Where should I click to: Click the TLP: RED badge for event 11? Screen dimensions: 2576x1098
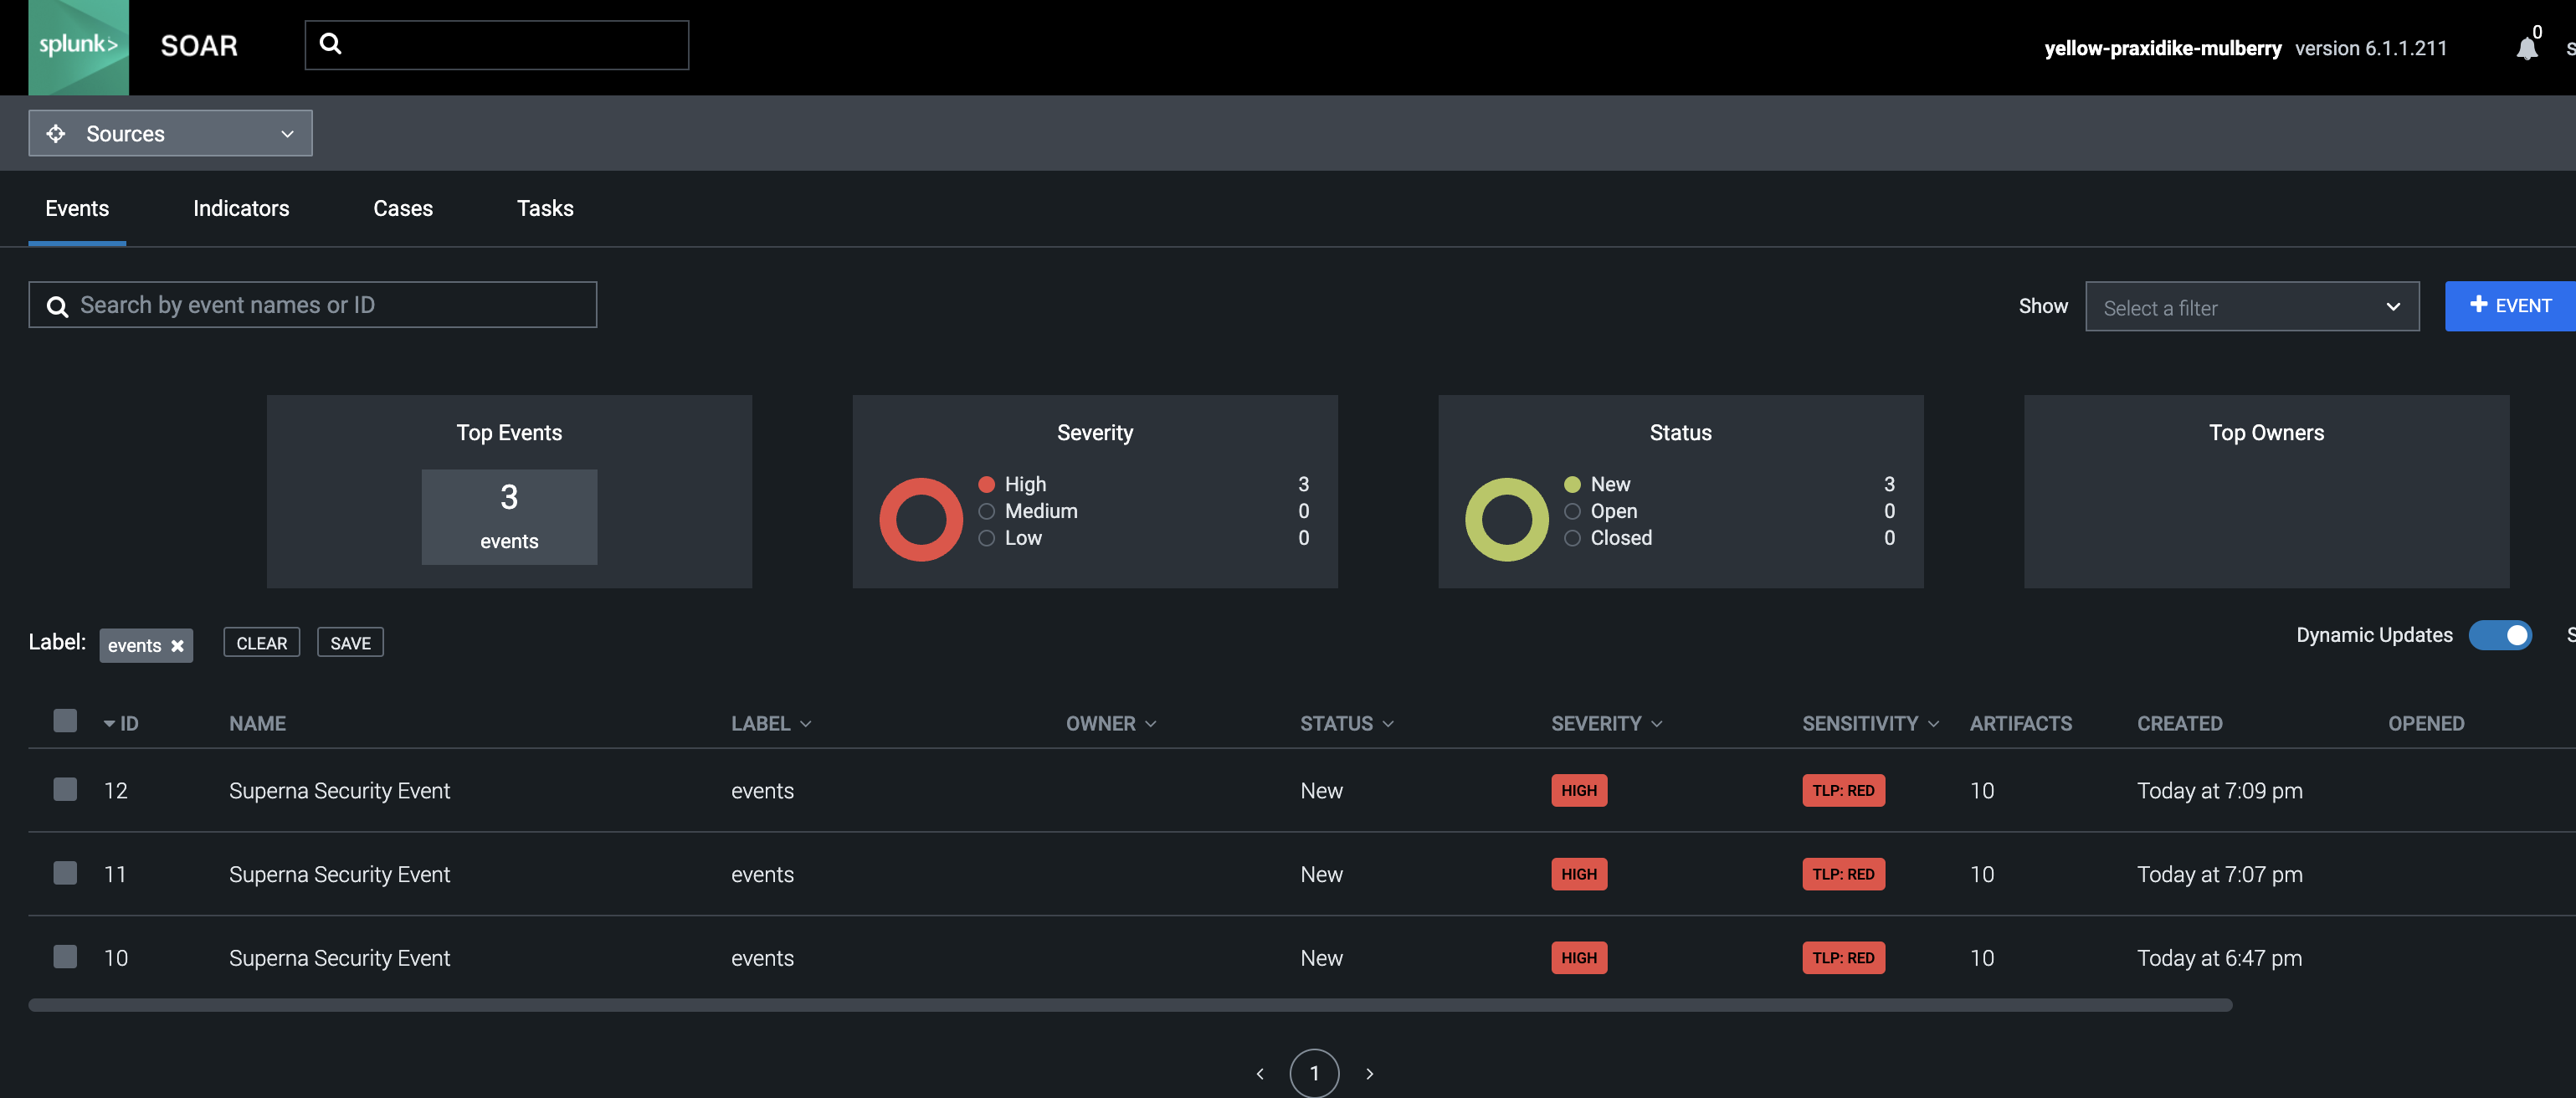tap(1843, 873)
